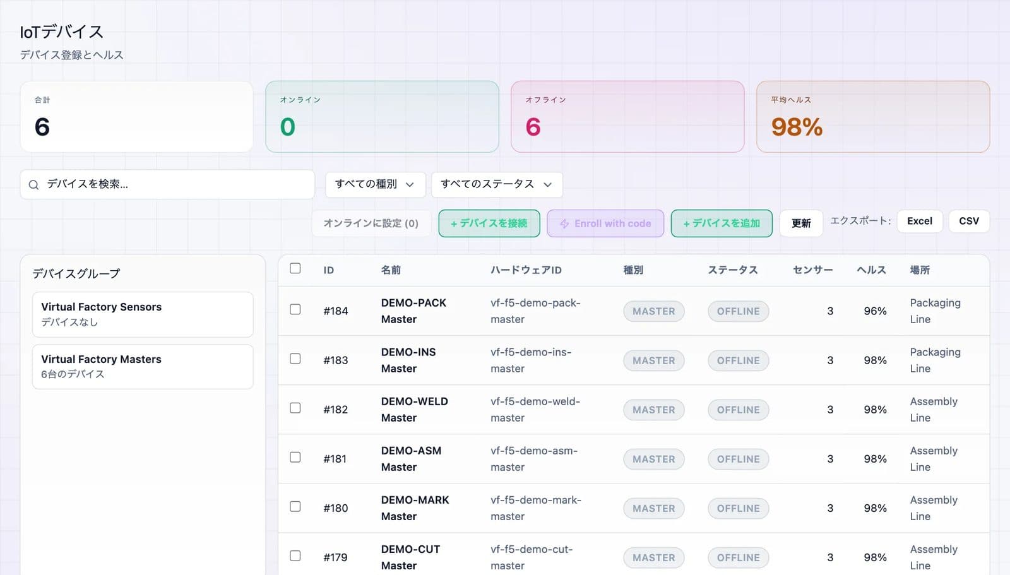Viewport: 1010px width, 575px height.
Task: Open the すべての種別 type filter dropdown
Action: (376, 184)
